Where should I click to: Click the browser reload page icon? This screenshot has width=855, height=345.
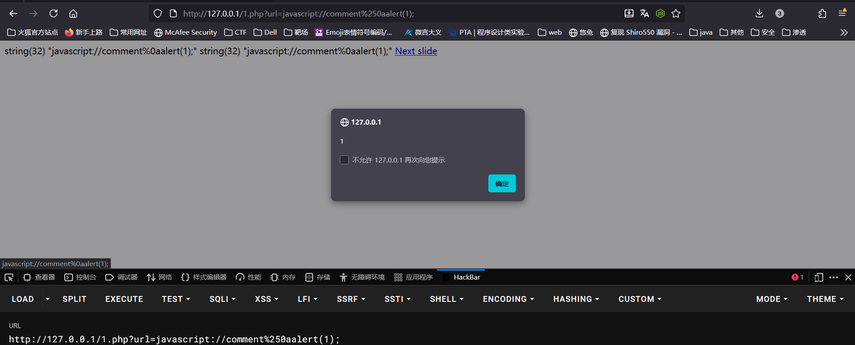tap(53, 13)
